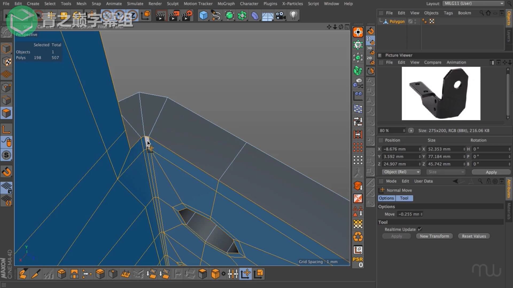Select the Create Polygon pen tool
Viewport: 513px width, 288px height.
pyautogui.click(x=23, y=274)
